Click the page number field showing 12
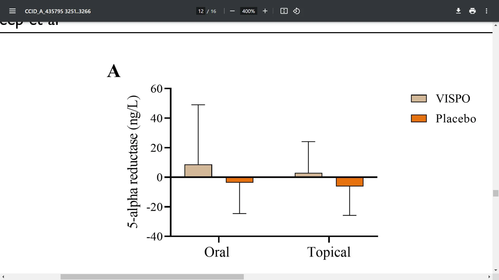Viewport: 499px width, 280px height. point(201,11)
